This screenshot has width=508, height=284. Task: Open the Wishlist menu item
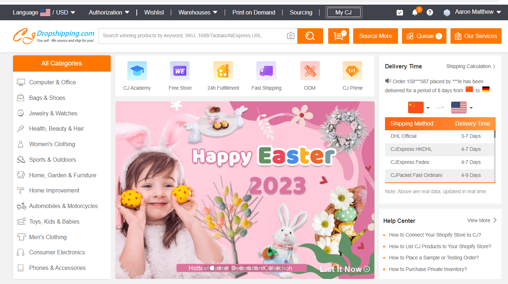[154, 12]
